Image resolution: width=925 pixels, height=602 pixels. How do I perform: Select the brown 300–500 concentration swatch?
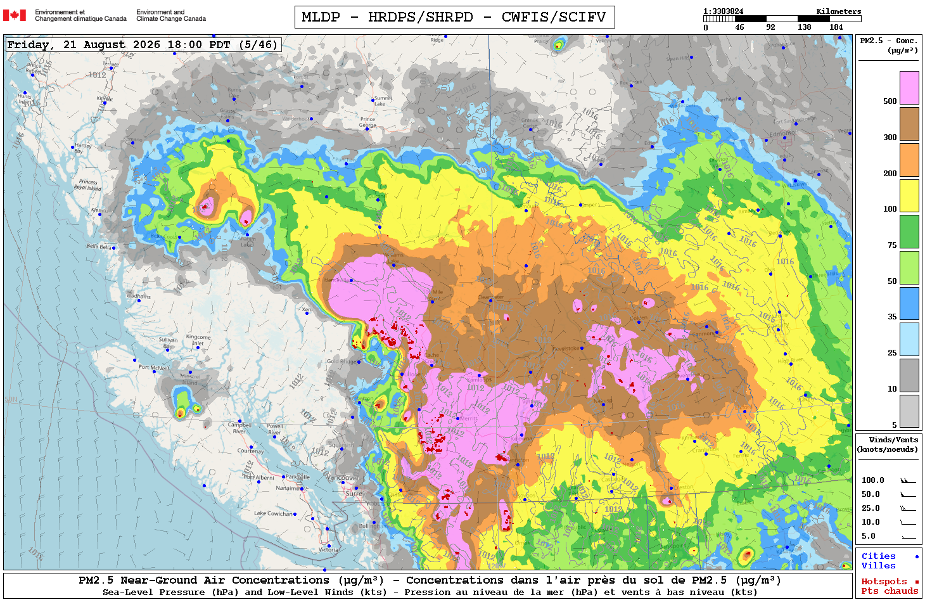click(909, 124)
